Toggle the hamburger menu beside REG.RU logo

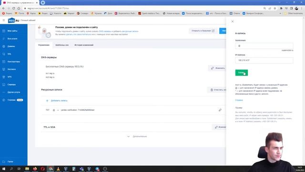click(4, 20)
